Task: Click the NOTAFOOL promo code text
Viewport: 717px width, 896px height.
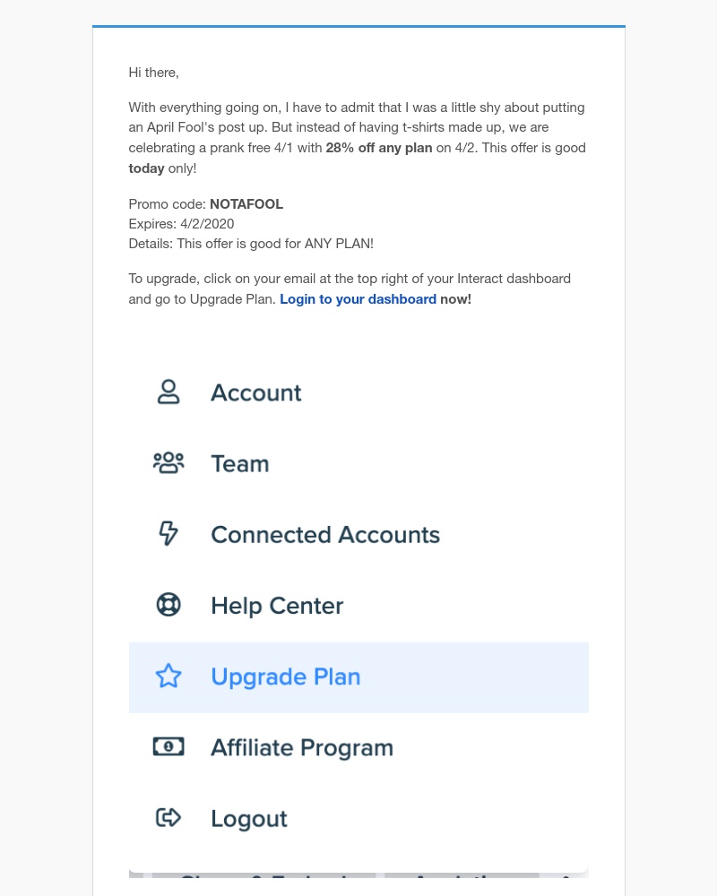Action: coord(246,204)
